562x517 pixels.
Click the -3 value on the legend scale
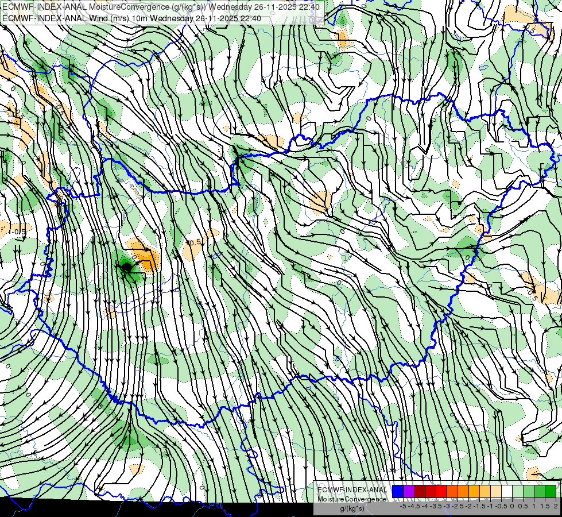click(447, 506)
